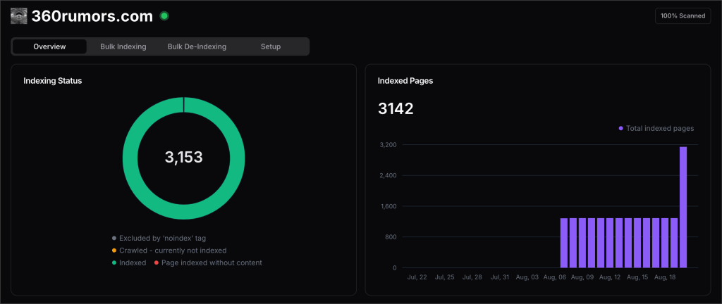
Task: Click the 800 y-axis label
Action: [391, 237]
